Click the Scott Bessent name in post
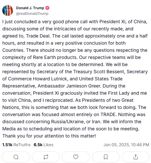Viewport: 151px width, 163px height. click(109, 72)
